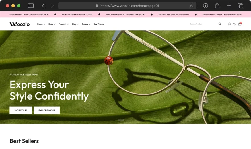
Task: Click the share icon in the browser toolbar
Action: (217, 6)
